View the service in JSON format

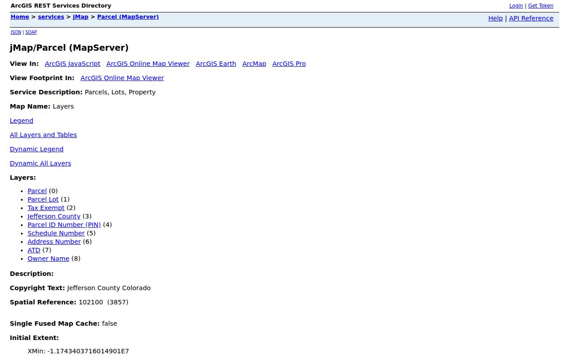pos(16,32)
